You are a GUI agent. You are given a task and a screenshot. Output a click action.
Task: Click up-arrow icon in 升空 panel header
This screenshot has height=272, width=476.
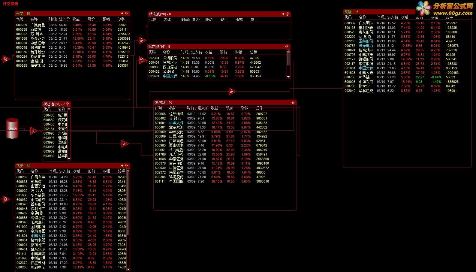(x=126, y=14)
